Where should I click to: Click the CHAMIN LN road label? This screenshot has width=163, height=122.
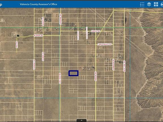click(x=43, y=56)
